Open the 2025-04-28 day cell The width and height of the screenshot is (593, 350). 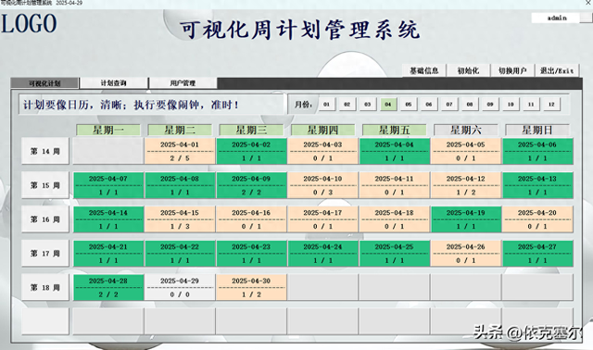pyautogui.click(x=108, y=288)
